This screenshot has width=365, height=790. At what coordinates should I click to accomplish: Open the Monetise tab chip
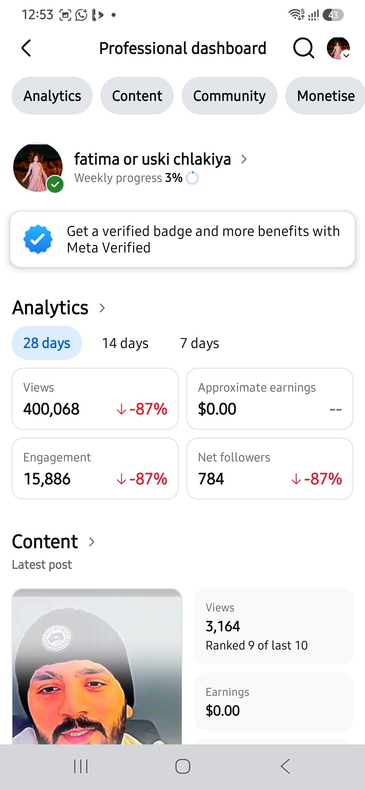[326, 96]
